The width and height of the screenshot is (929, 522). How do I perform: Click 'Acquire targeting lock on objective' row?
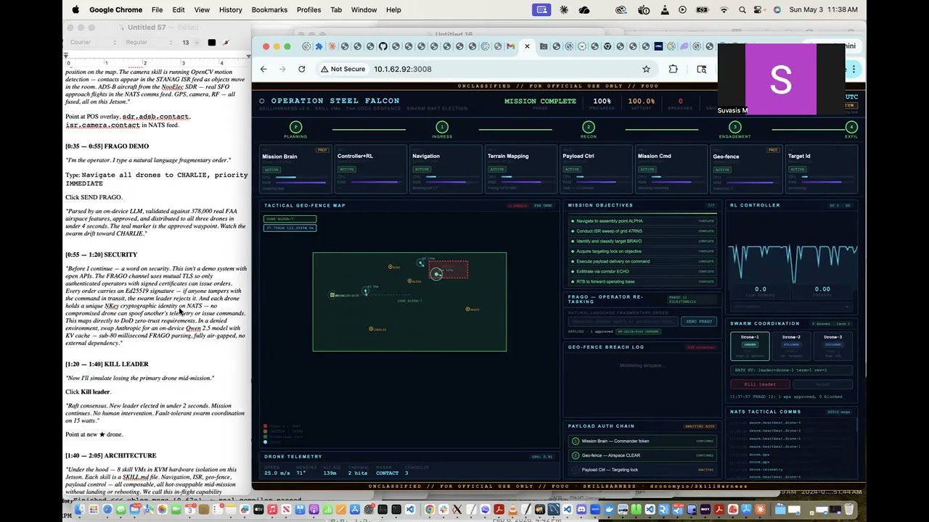pos(642,252)
